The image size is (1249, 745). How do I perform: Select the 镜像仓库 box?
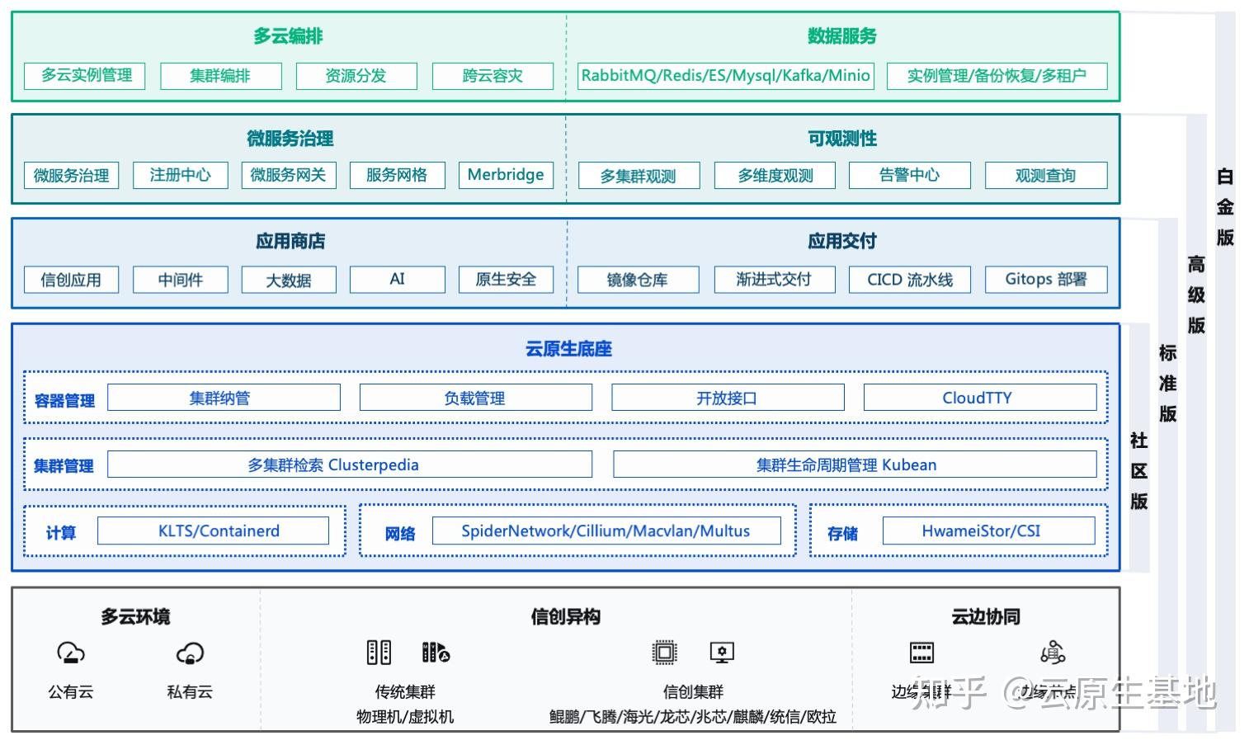pos(639,280)
